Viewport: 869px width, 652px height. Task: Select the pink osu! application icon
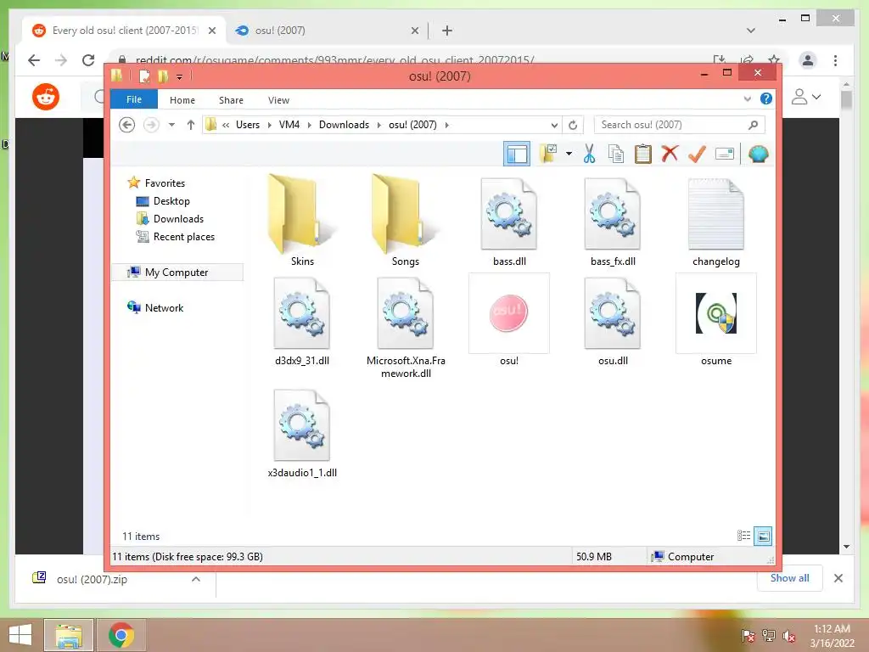[x=509, y=313]
